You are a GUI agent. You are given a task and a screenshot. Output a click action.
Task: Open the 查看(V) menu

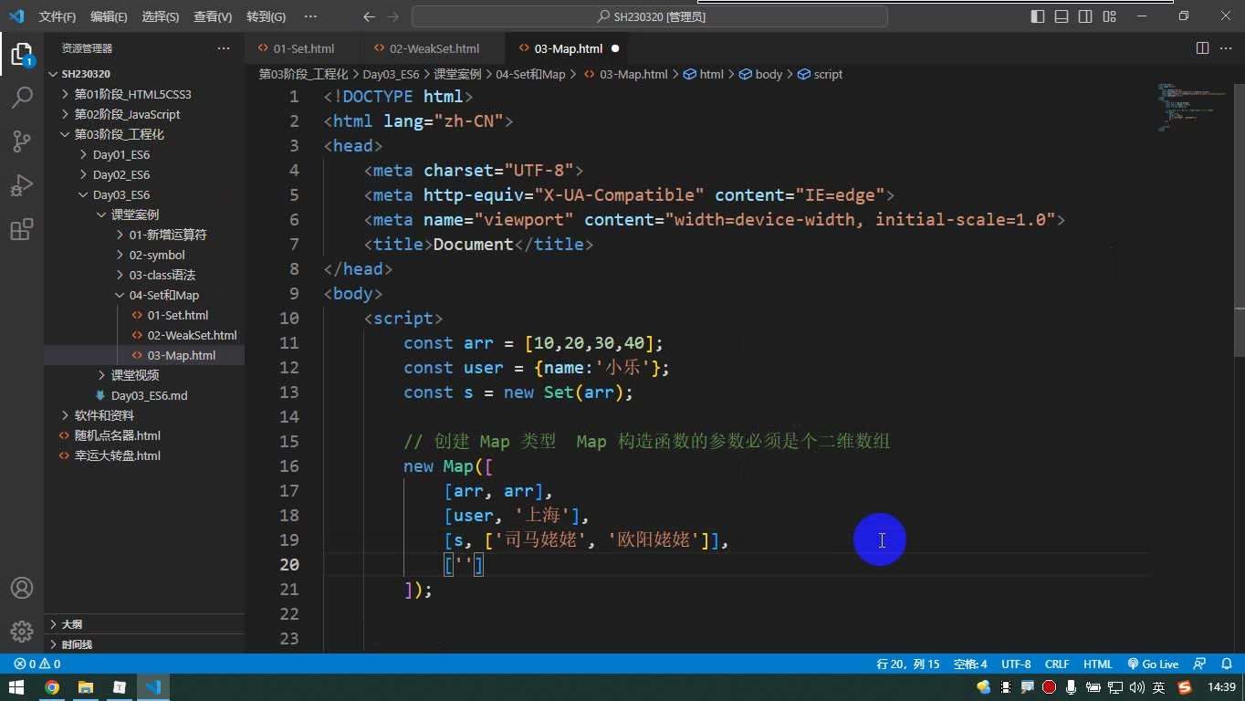[213, 16]
